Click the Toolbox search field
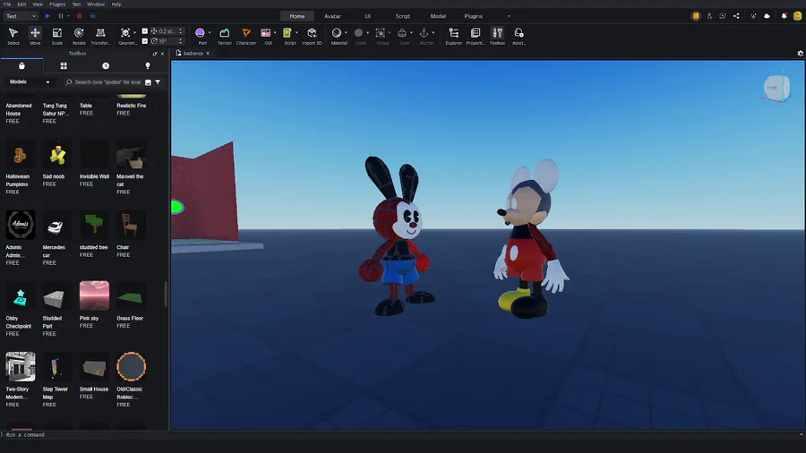806x453 pixels. point(108,82)
